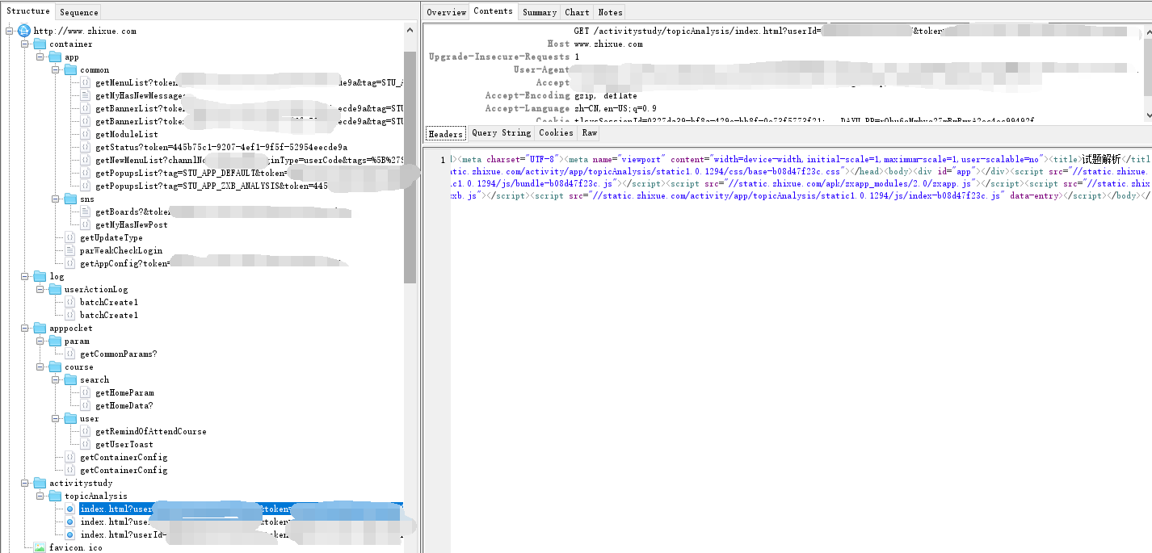Show the Cookies request view
This screenshot has width=1152, height=553.
click(556, 132)
